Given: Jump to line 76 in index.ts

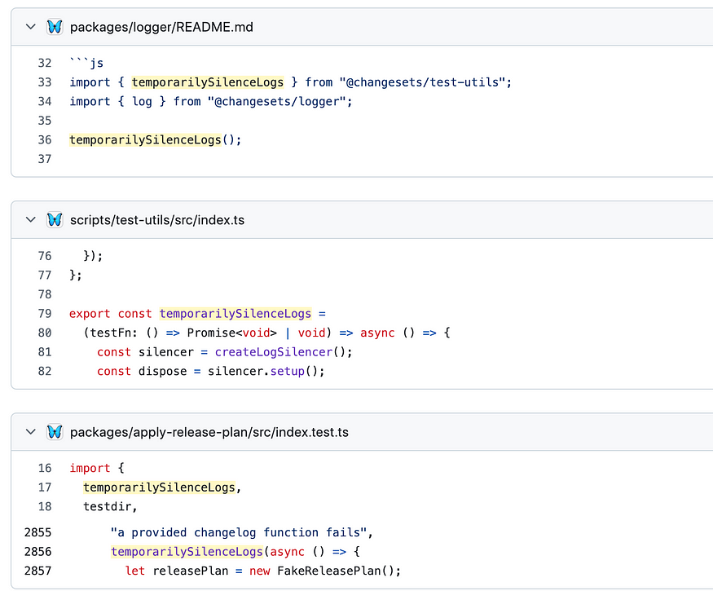Looking at the screenshot, I should coord(45,256).
